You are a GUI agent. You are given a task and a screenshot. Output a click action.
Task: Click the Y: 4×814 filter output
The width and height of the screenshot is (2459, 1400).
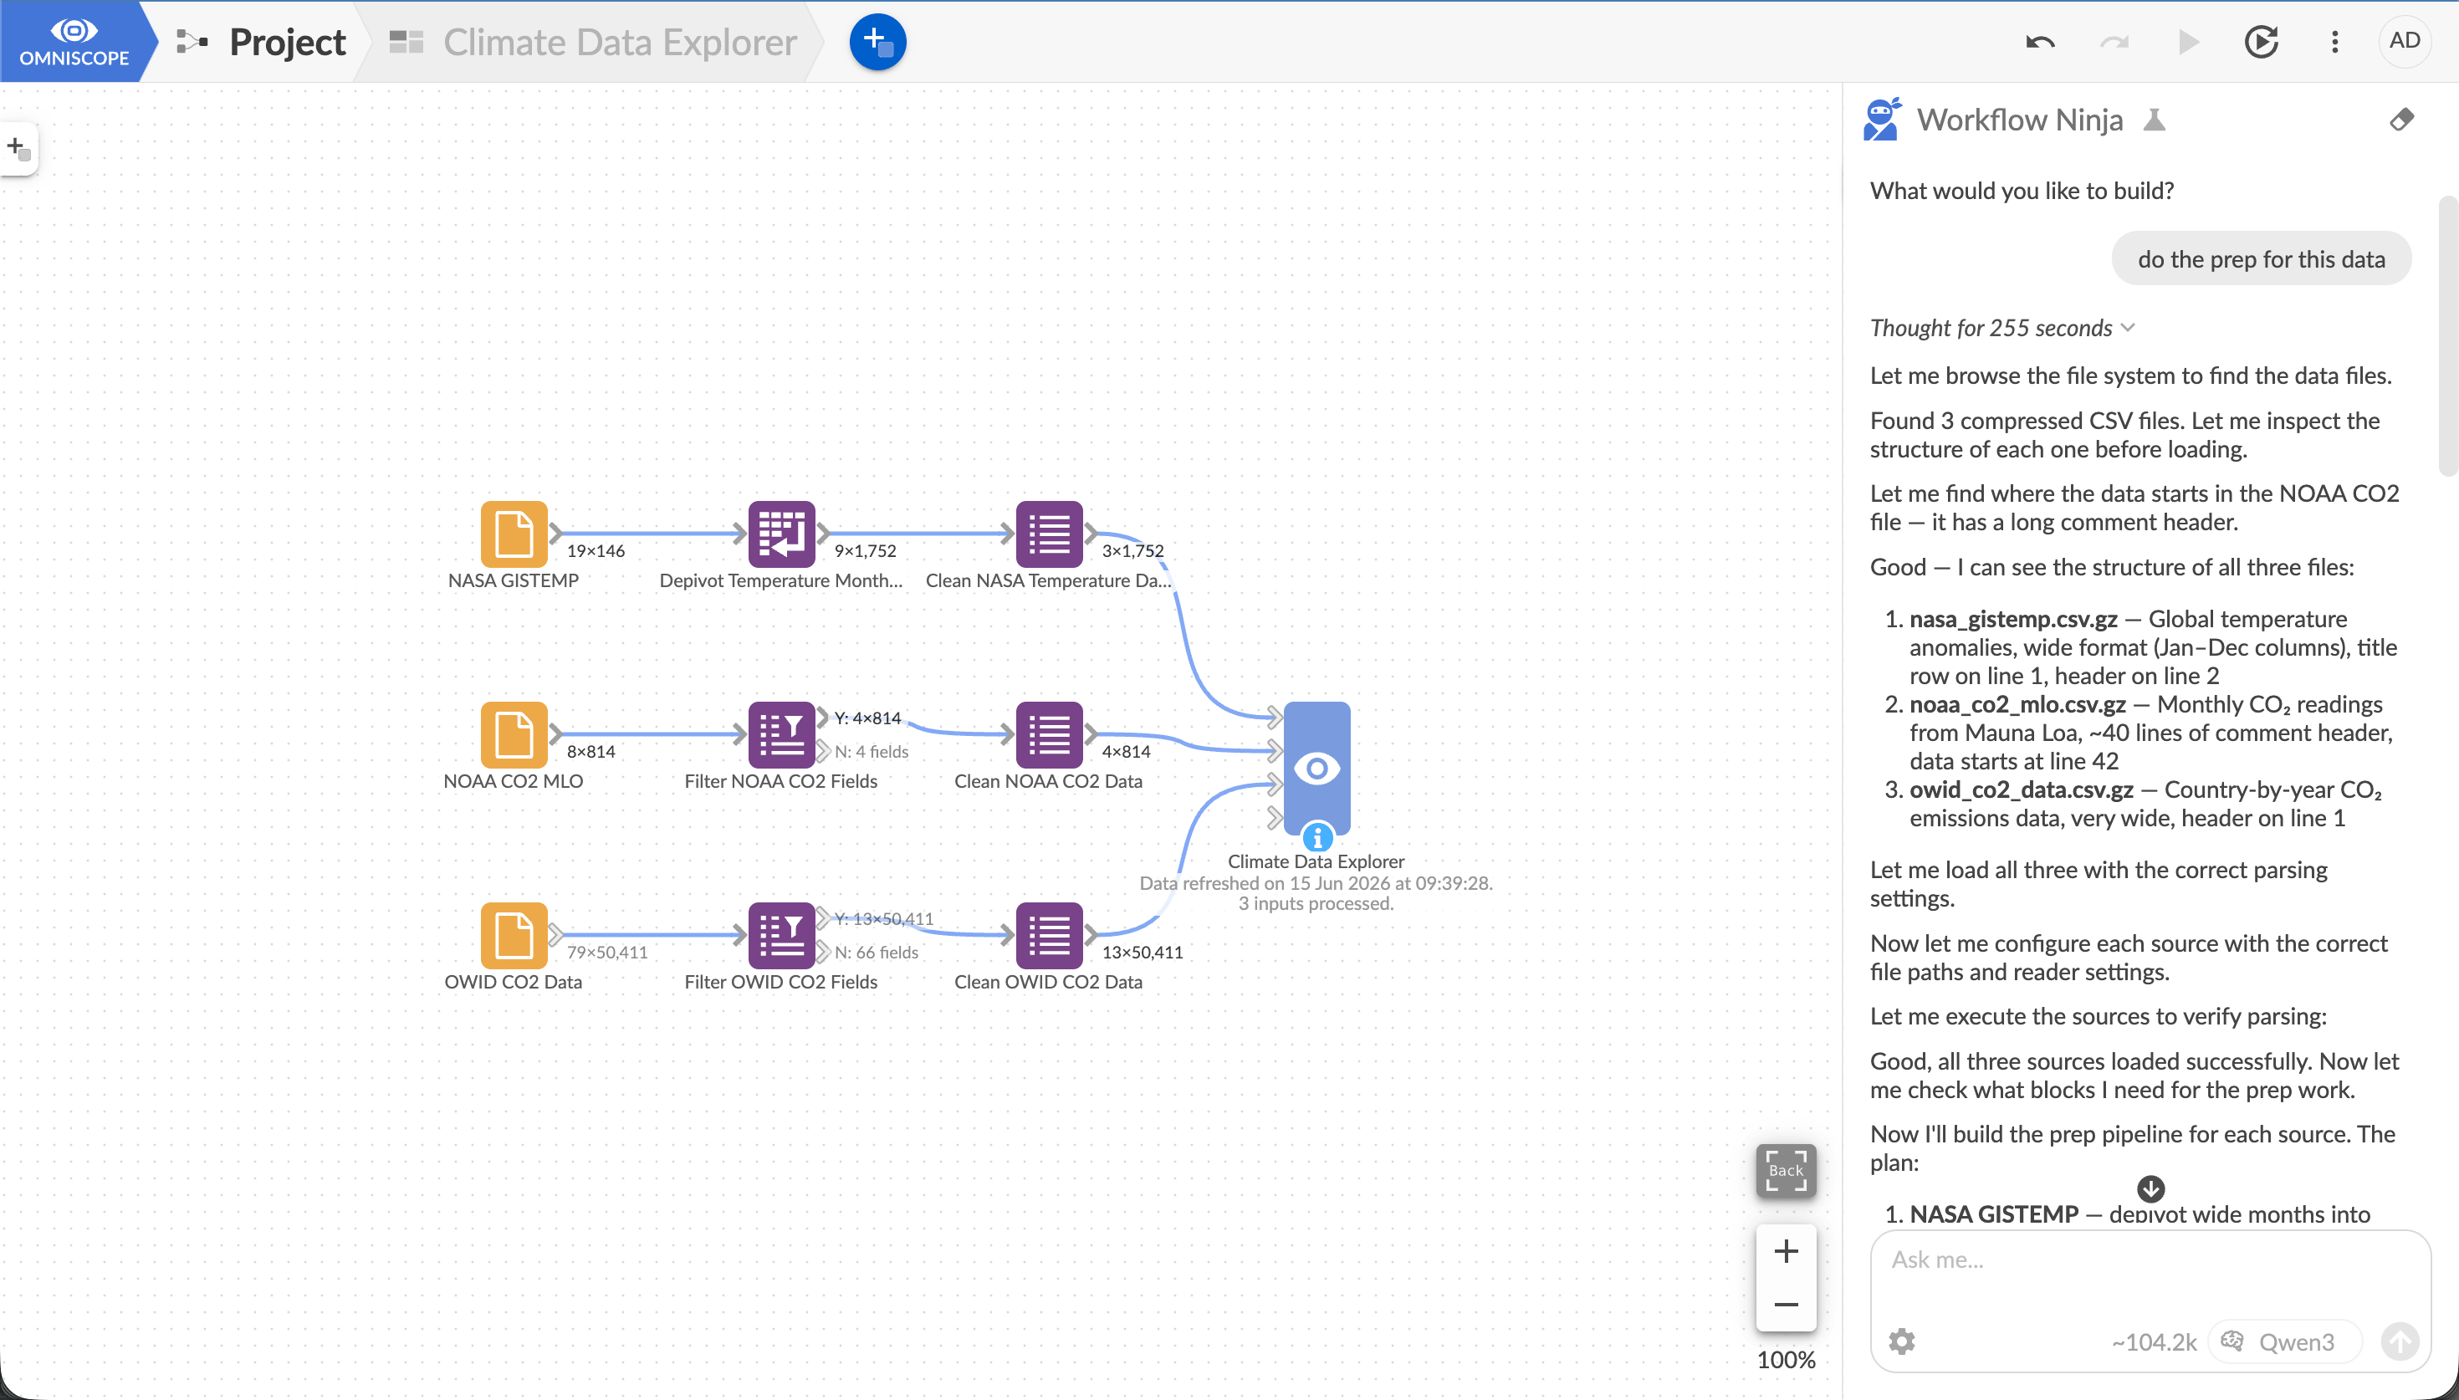tap(867, 718)
